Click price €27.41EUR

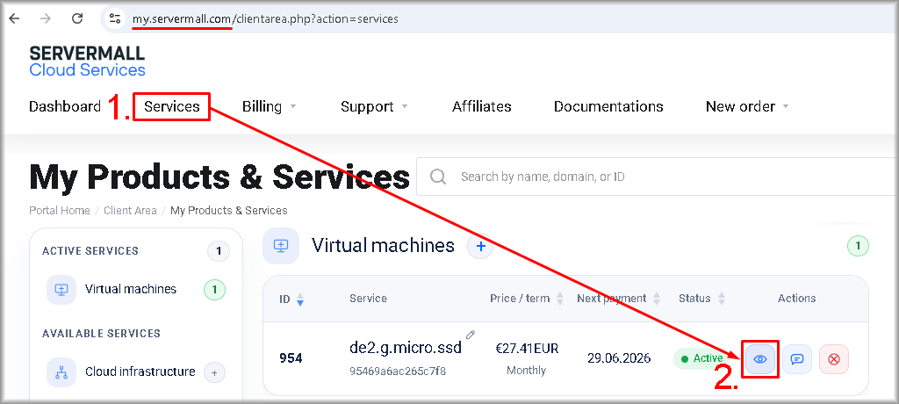pyautogui.click(x=527, y=349)
